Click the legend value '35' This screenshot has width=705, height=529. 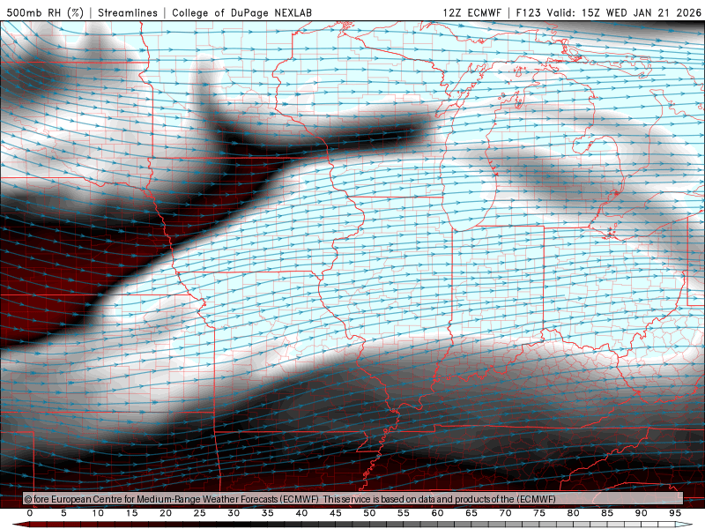click(x=268, y=513)
